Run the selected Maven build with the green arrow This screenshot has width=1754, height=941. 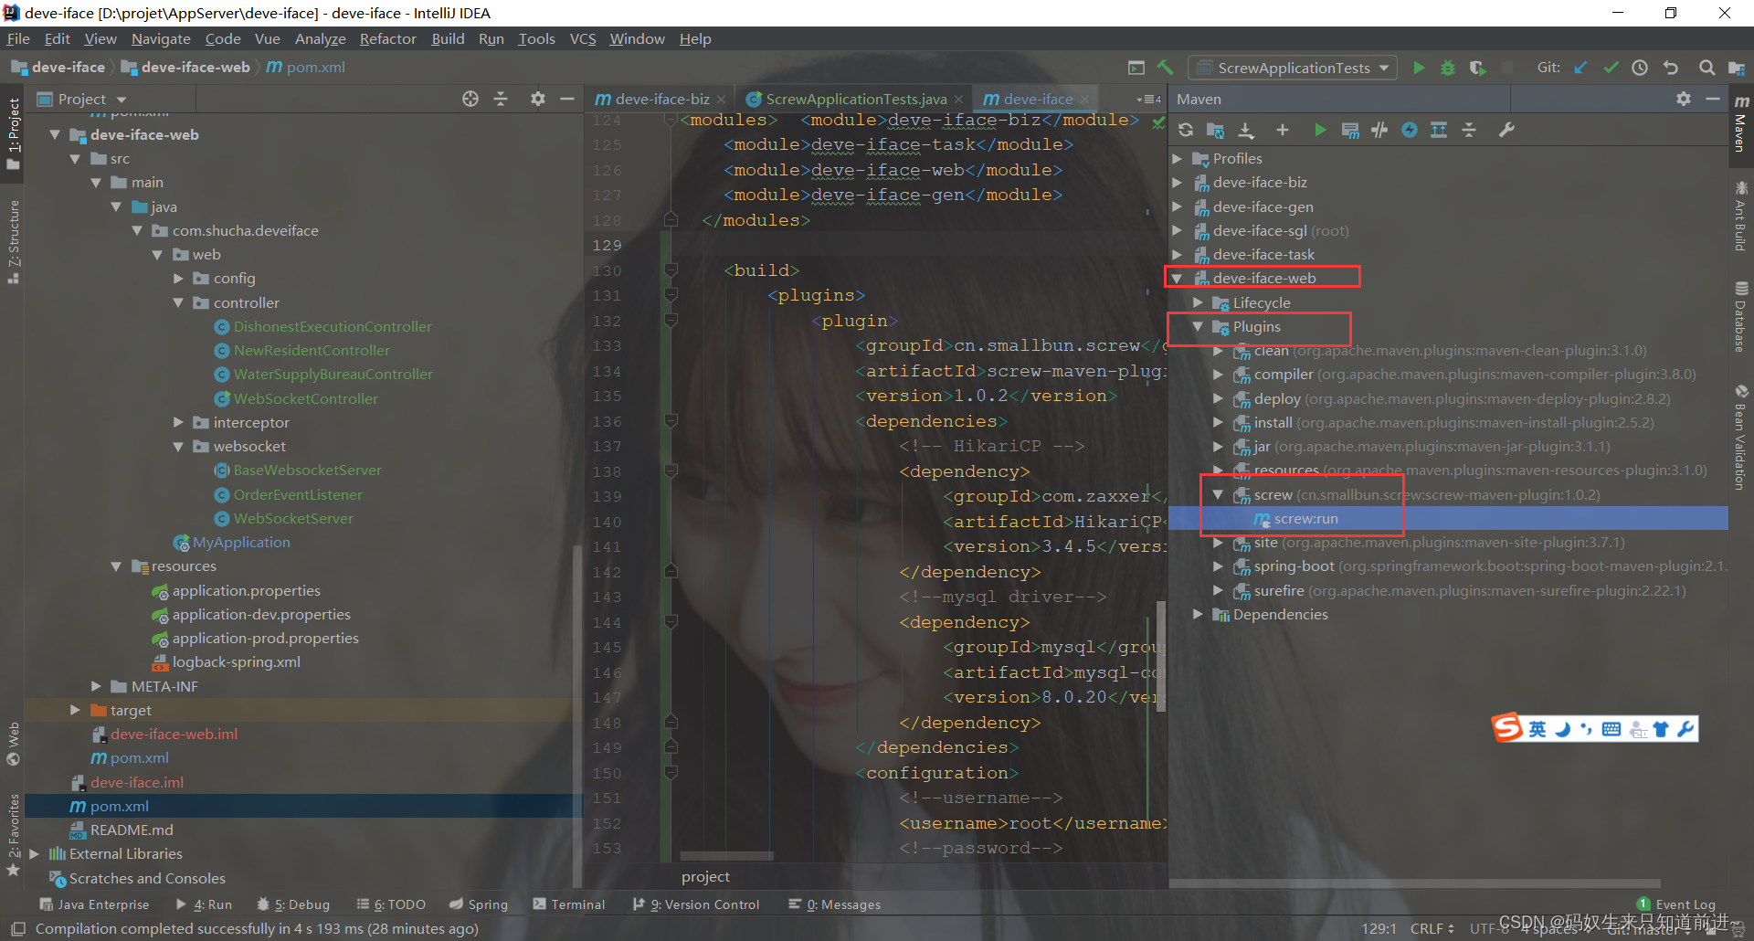click(x=1321, y=130)
